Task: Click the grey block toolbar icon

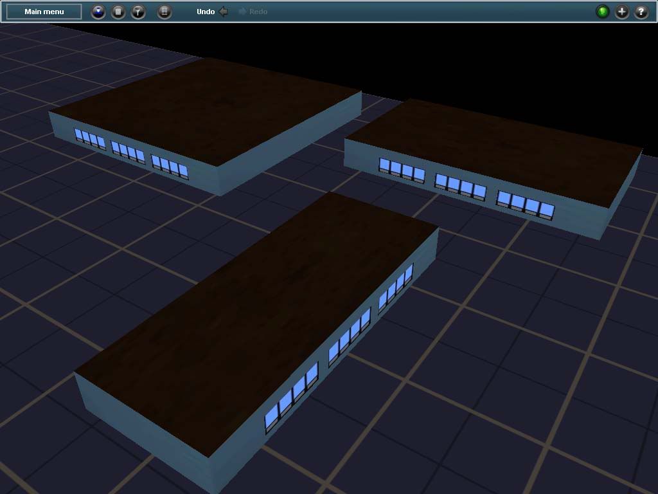Action: coord(118,12)
